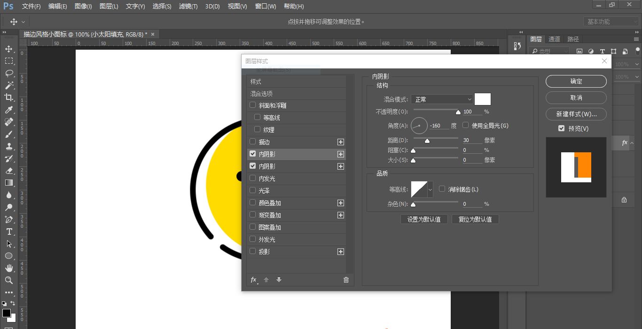This screenshot has width=642, height=329.
Task: Enable 内发光 checkbox
Action: click(x=253, y=179)
